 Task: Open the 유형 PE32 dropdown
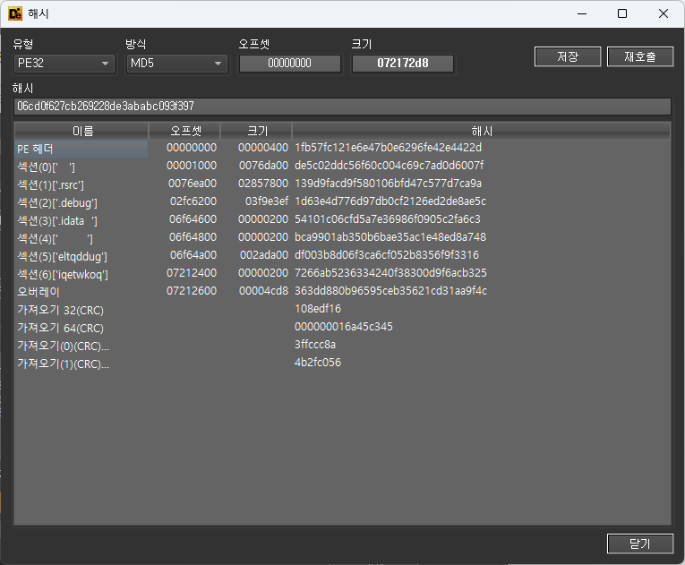tap(64, 64)
